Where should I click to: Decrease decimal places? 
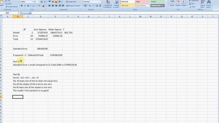(100, 6)
